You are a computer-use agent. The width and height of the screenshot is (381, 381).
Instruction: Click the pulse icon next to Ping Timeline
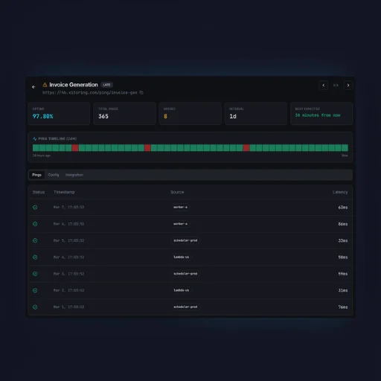click(35, 138)
